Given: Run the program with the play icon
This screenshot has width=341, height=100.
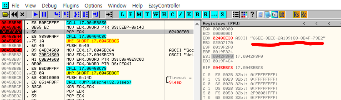Looking at the screenshot, I should tap(36, 14).
